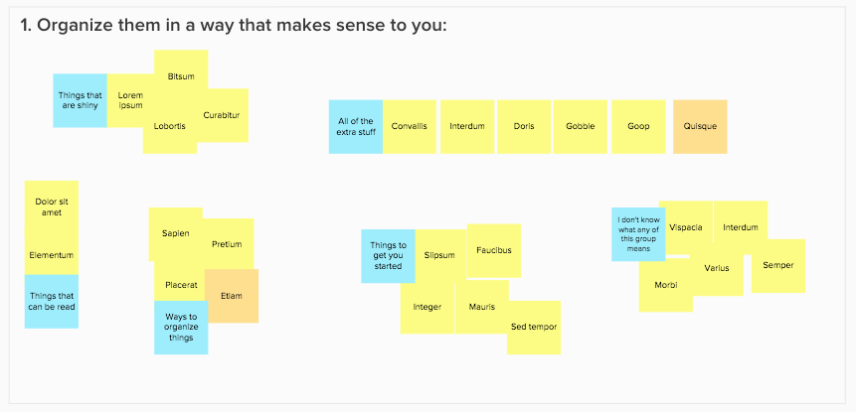
Task: Select the 'Dolor sit amet' note
Action: 52,207
